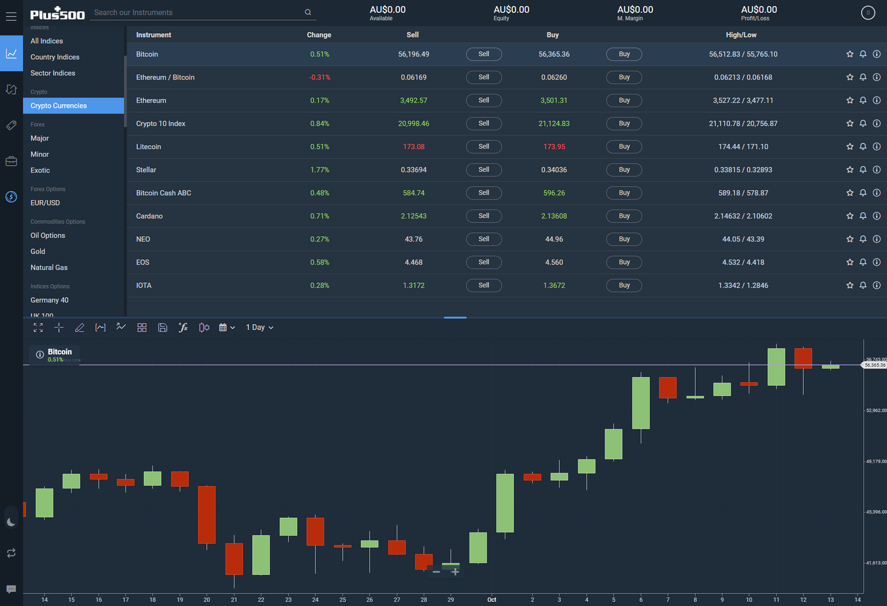Sort by Instrument column header
Screen dimensions: 887x606
coord(154,35)
